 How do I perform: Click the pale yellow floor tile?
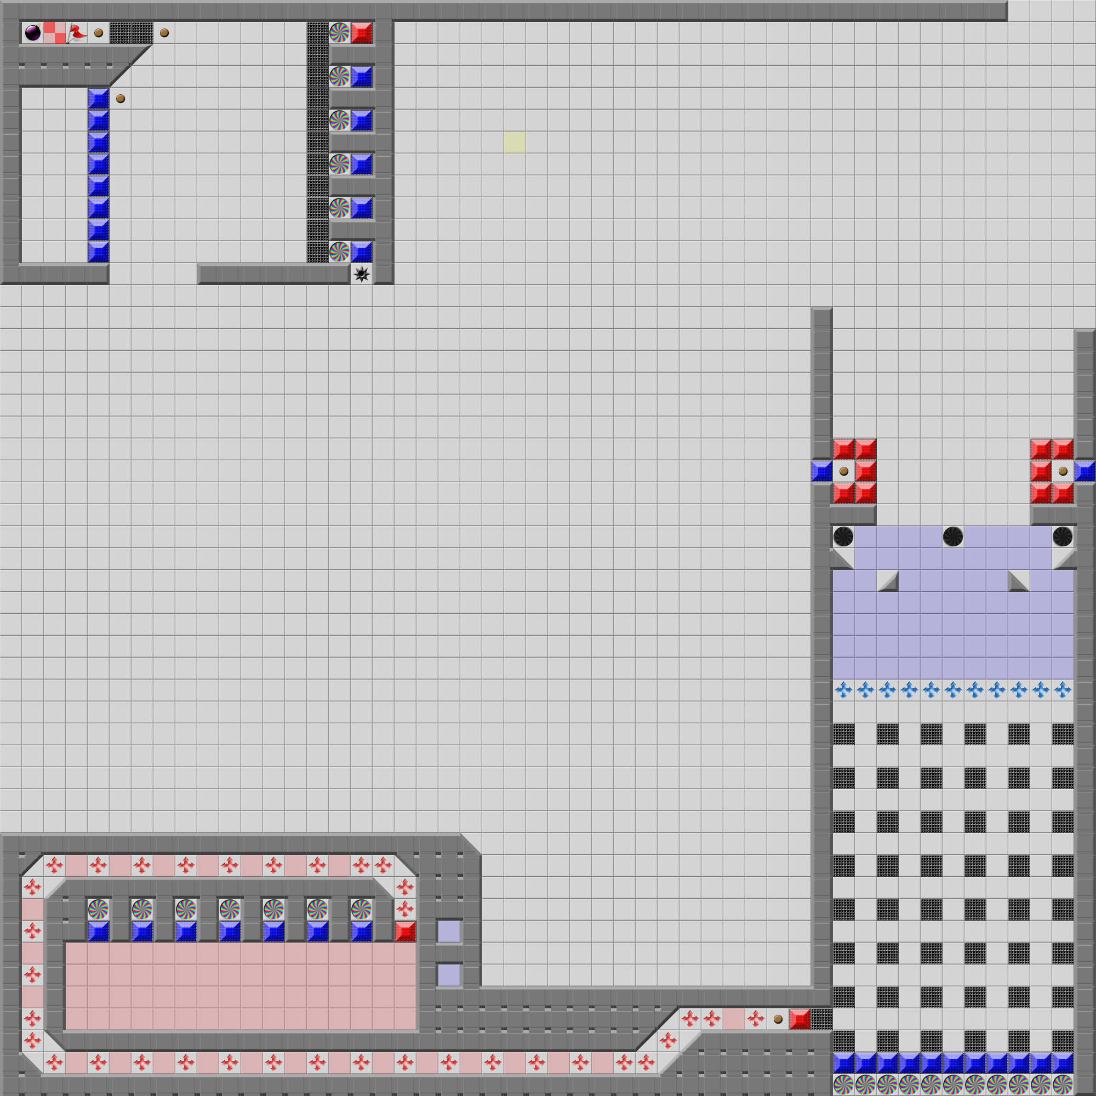515,142
